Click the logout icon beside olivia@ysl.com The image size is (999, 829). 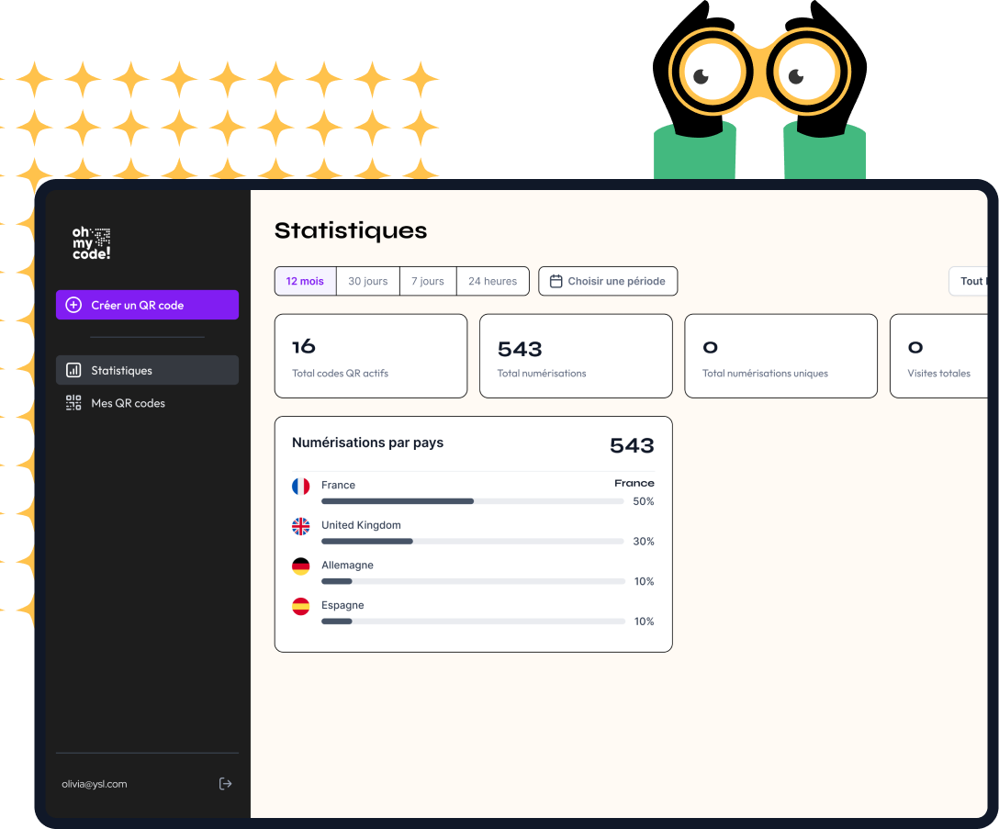pos(225,784)
